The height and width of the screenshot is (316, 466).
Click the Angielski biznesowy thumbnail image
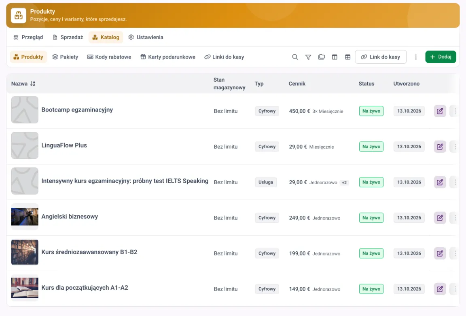click(25, 217)
